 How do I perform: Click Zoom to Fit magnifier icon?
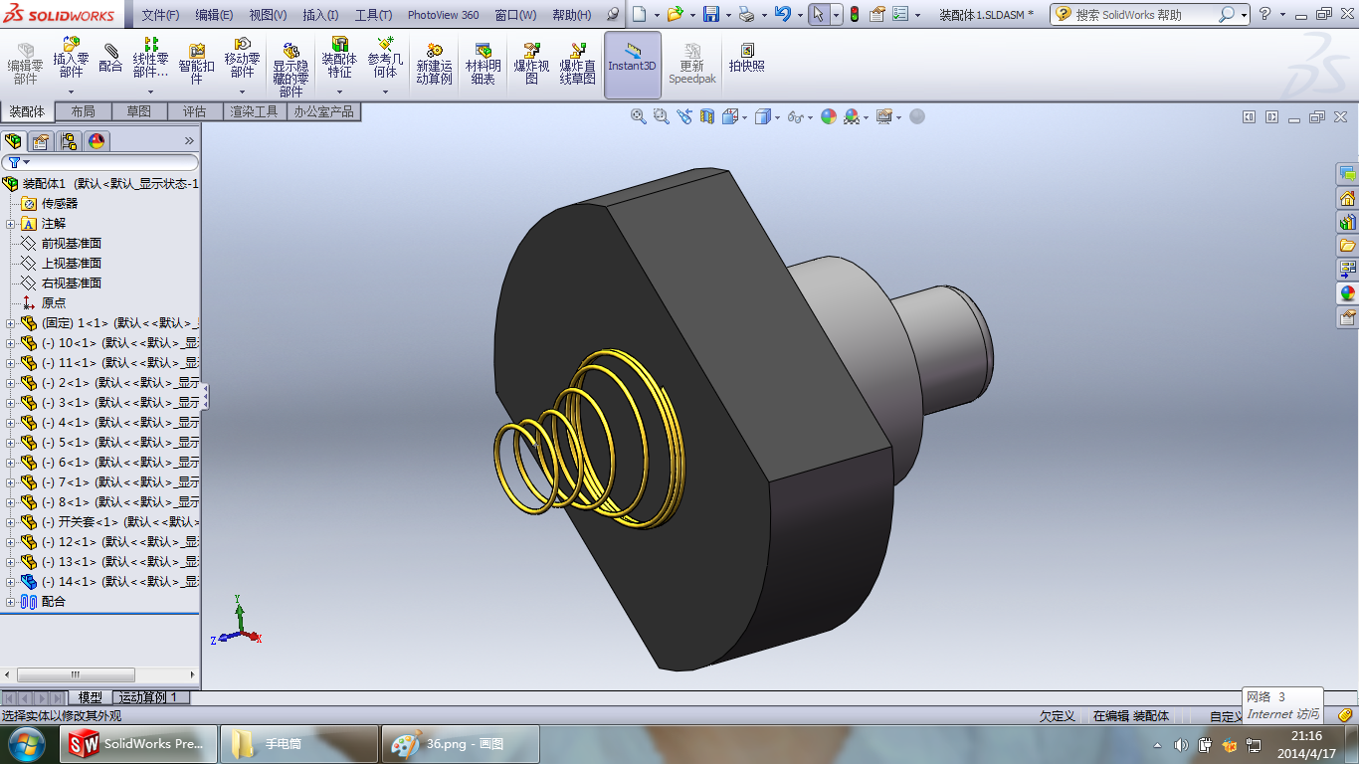[639, 116]
